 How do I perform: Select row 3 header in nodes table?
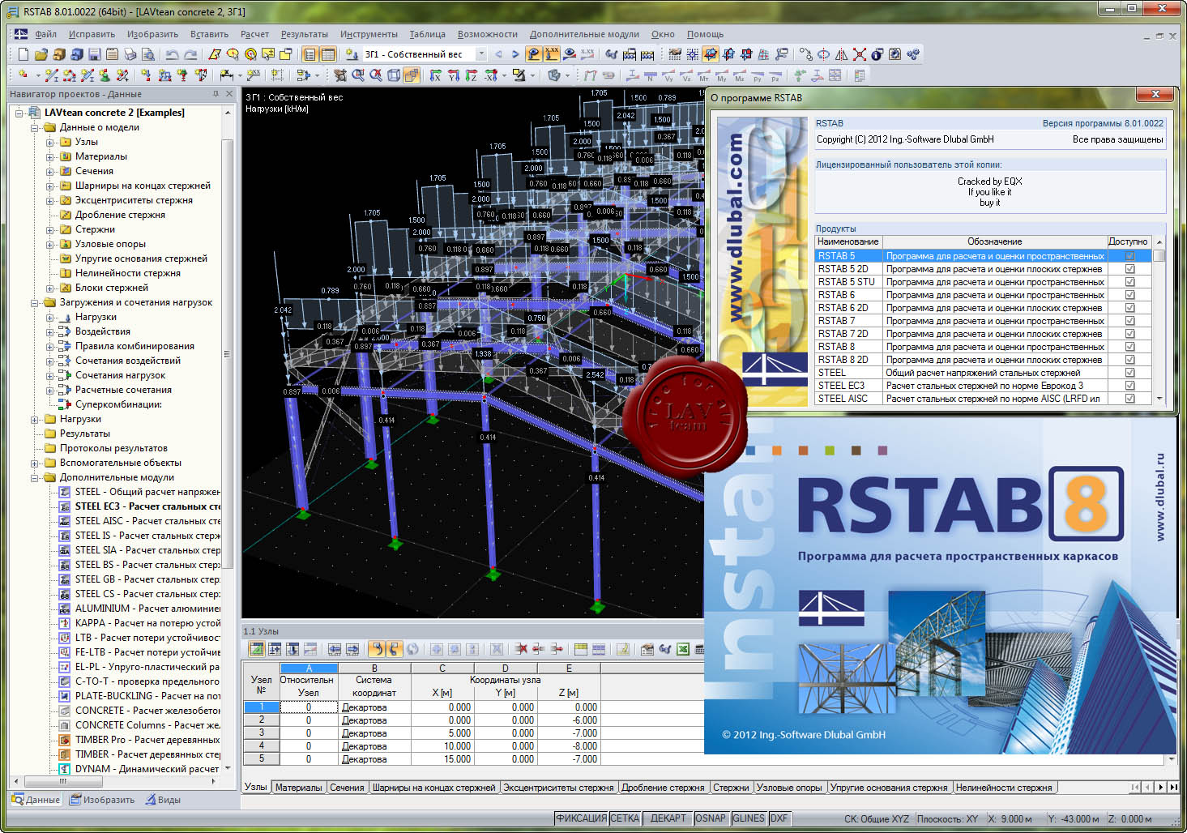pos(261,733)
